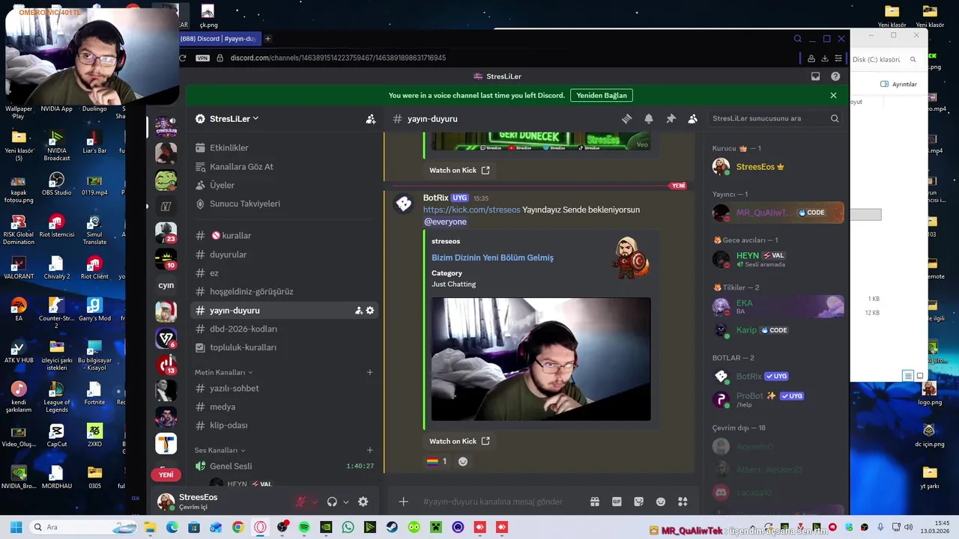Open user settings gear beside StreesEos
Viewport: 959px width, 539px height.
(363, 502)
